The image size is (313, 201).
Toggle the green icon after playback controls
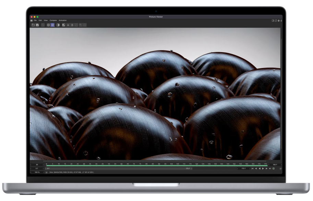274,169
